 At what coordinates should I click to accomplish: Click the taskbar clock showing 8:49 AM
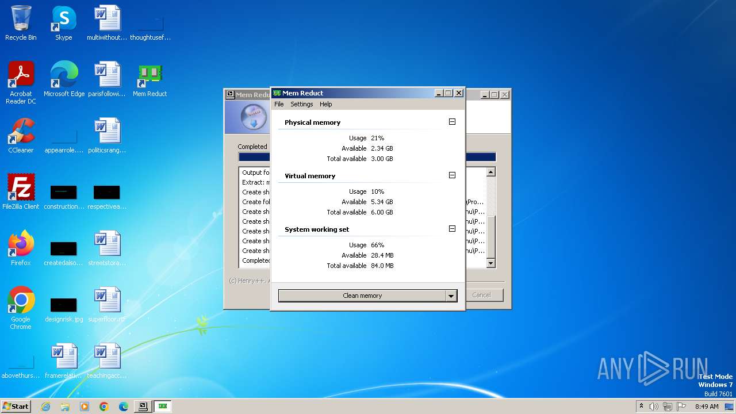pyautogui.click(x=707, y=407)
